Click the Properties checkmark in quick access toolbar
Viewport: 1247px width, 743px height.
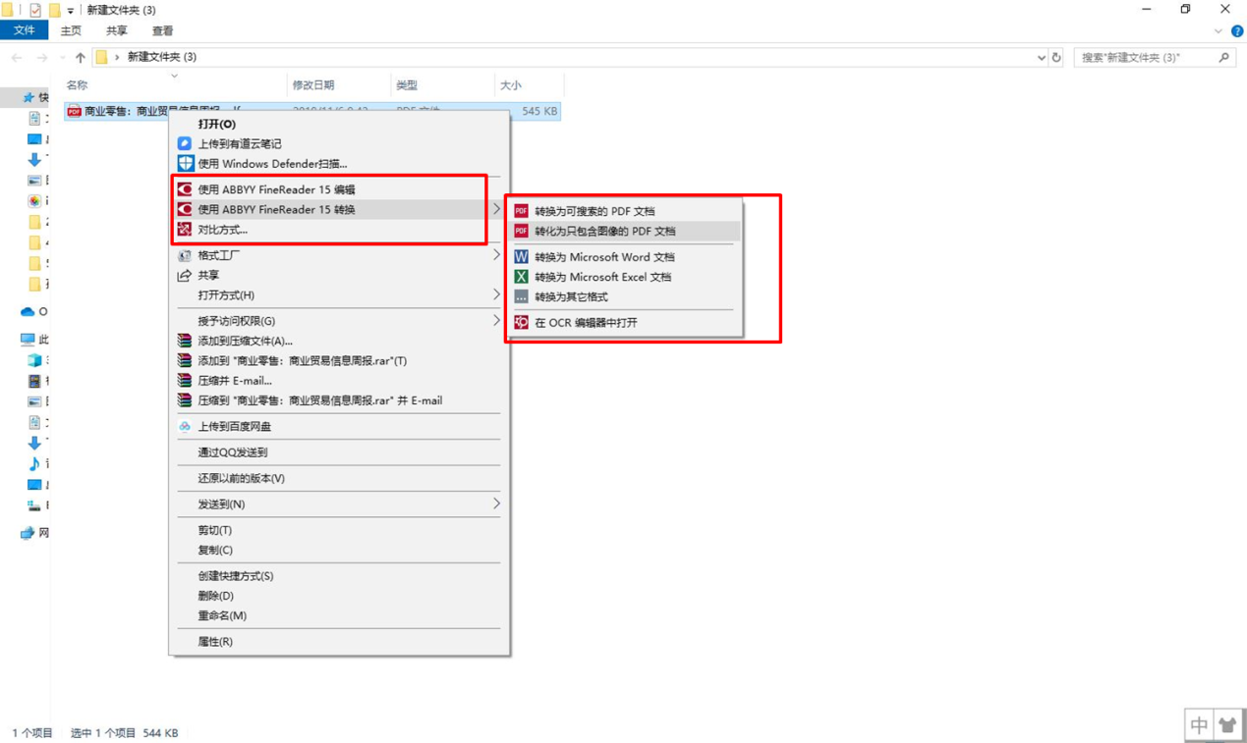35,10
